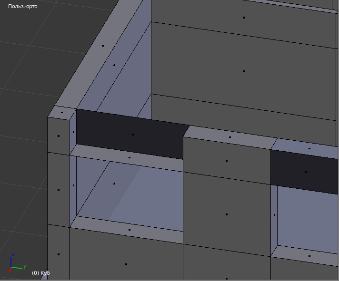Select the tall front face of center pillar
Image resolution: width=339 pixels, height=281 pixels.
(227, 214)
